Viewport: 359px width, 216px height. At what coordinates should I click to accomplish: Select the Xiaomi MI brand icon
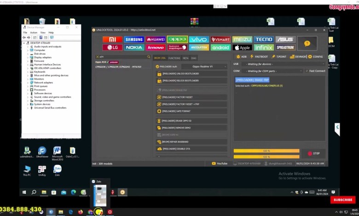pyautogui.click(x=112, y=40)
